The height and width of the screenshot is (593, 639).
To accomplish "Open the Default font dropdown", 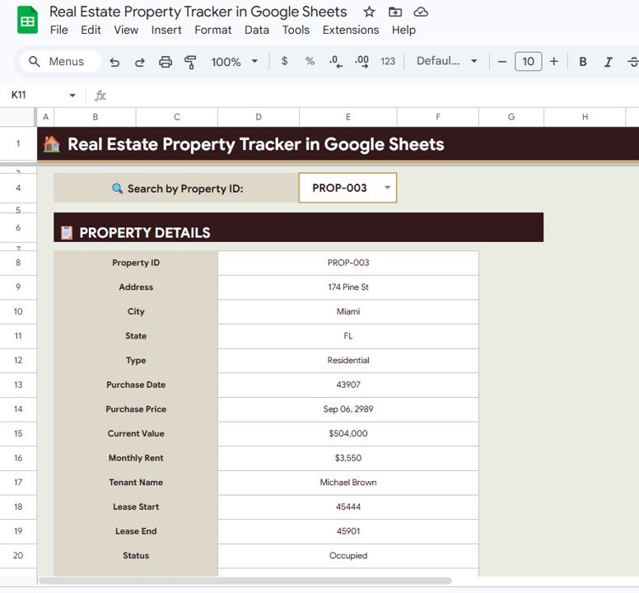I will (446, 61).
